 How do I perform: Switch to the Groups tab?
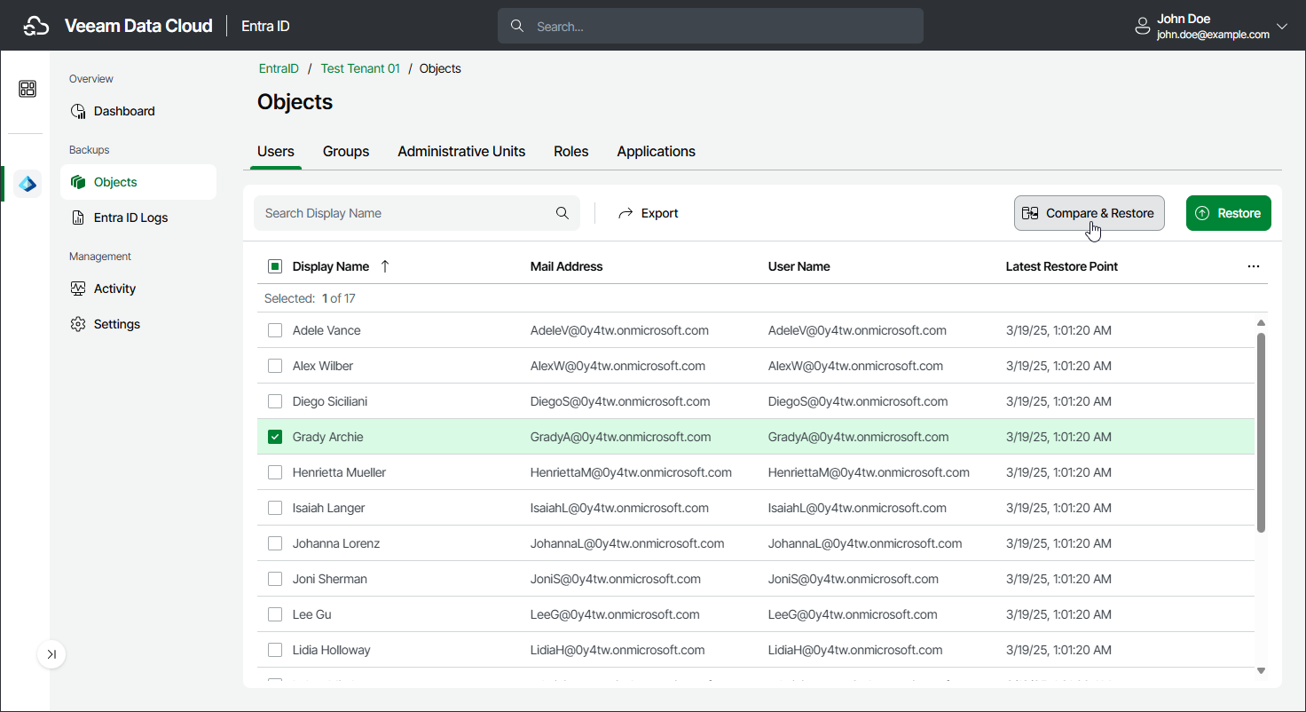click(x=346, y=152)
